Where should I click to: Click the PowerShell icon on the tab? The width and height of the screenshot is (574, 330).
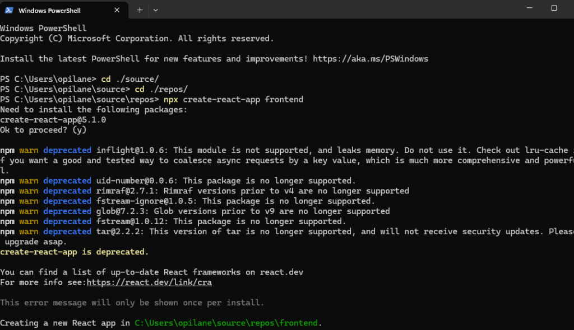coord(10,10)
